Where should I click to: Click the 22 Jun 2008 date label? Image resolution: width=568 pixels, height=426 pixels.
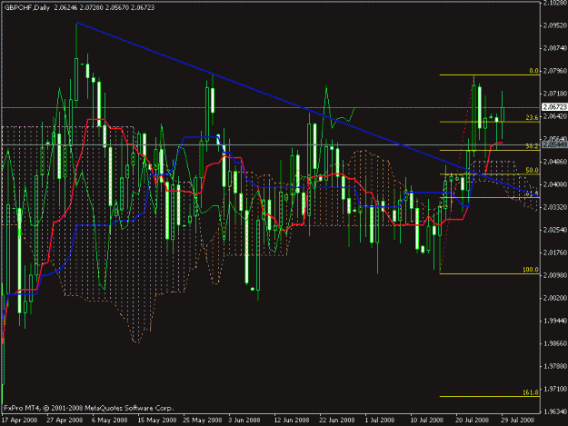pyautogui.click(x=337, y=420)
